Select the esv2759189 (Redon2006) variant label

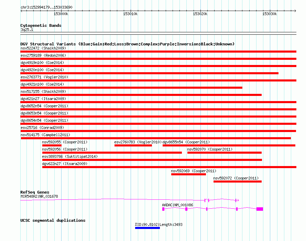point(43,55)
